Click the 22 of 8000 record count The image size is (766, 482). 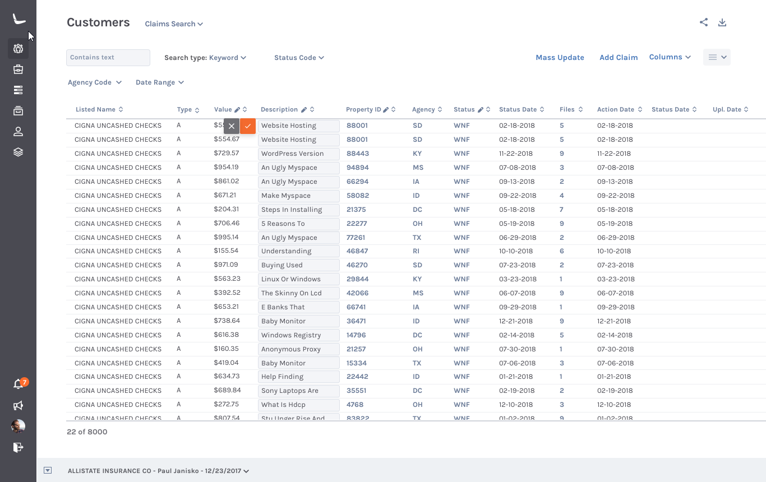(87, 432)
